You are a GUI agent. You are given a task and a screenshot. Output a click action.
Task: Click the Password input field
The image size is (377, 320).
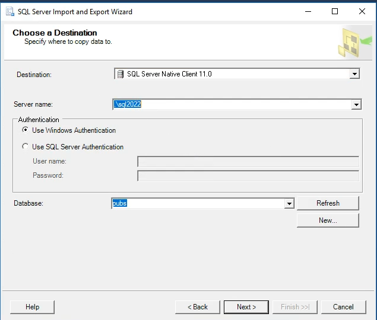(x=248, y=176)
